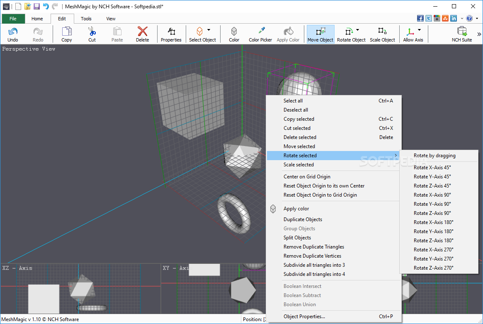
Task: Choose Deselect all in context menu
Action: pos(334,110)
